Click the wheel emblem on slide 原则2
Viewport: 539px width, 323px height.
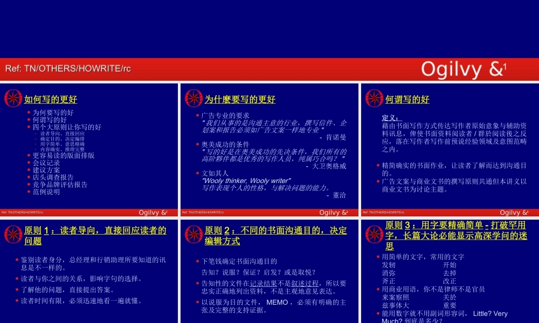[x=192, y=233]
